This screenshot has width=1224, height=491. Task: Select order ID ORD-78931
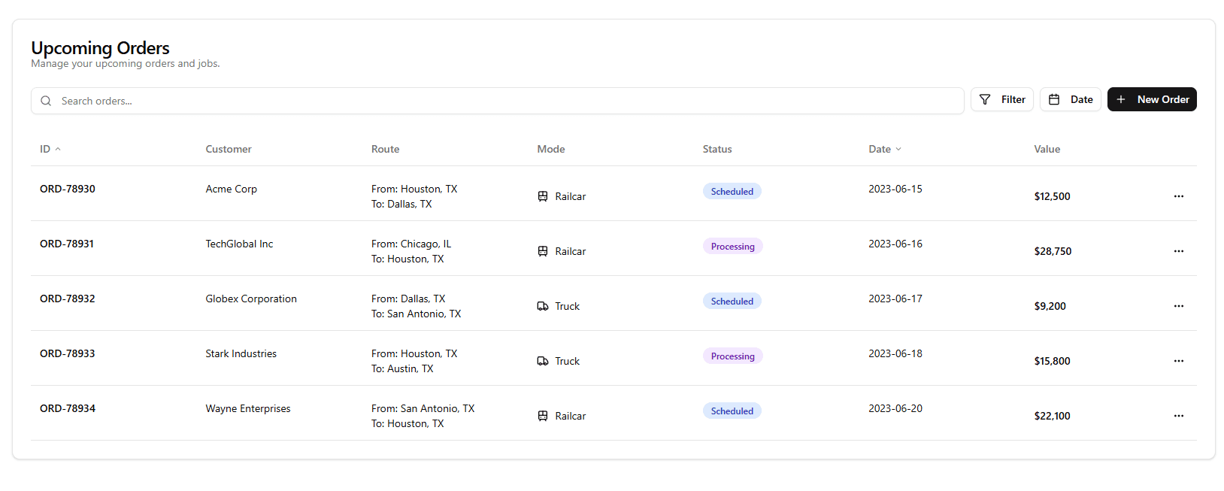pos(67,244)
